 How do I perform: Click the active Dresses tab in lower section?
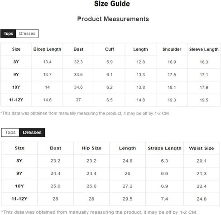32,133
